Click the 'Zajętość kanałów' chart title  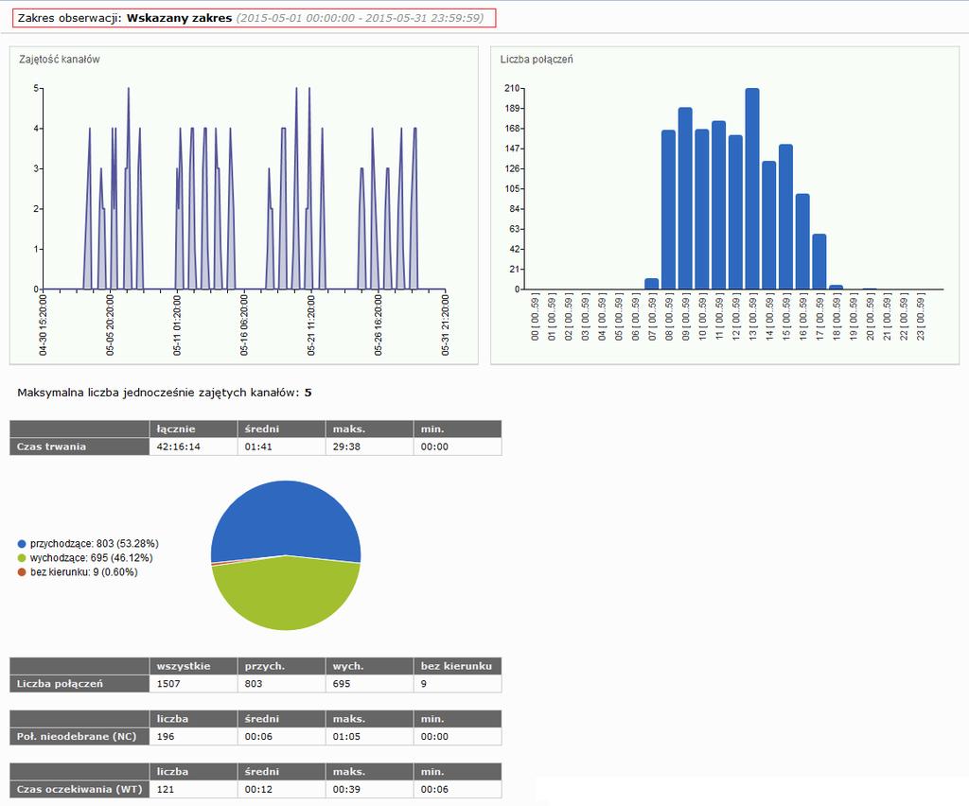60,60
